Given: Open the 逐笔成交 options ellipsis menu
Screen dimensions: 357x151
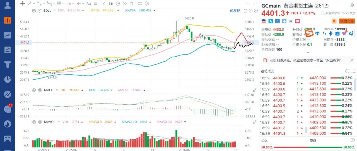Looking at the screenshot, I should tap(347, 71).
